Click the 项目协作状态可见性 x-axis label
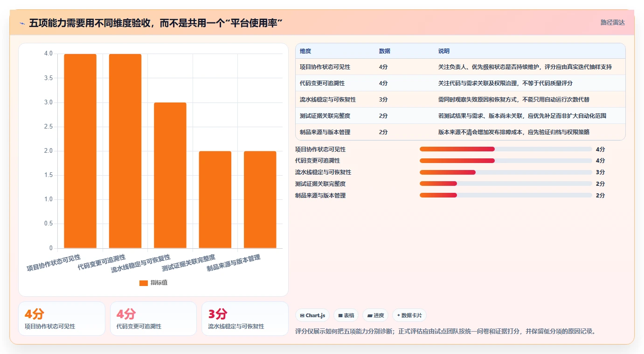This screenshot has height=354, width=644. point(54,263)
